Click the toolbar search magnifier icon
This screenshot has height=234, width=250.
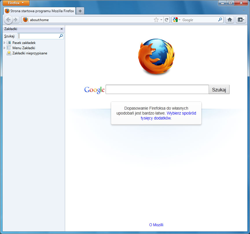coord(220,20)
